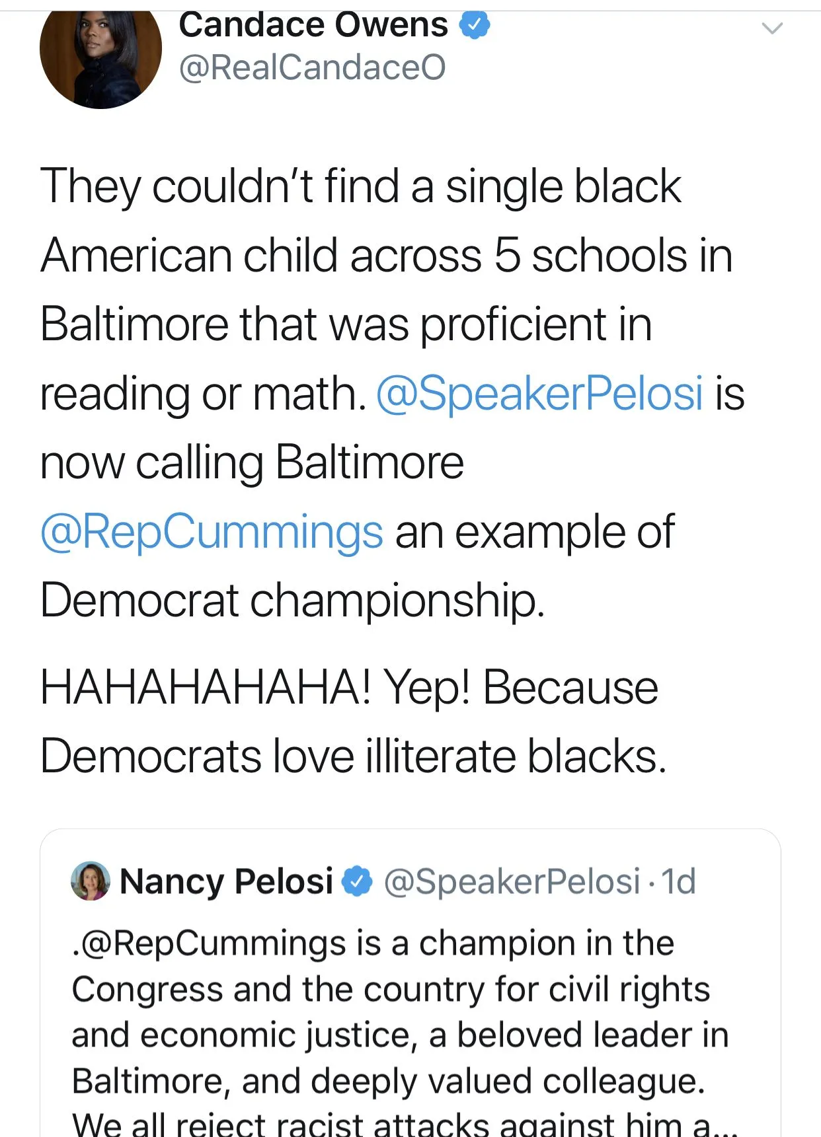Tap Nancy Pelosi's small avatar in quoted tweet
The width and height of the screenshot is (821, 1137).
(90, 881)
